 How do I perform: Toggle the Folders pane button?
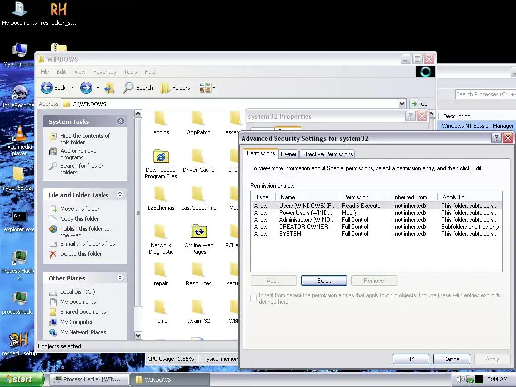point(175,88)
